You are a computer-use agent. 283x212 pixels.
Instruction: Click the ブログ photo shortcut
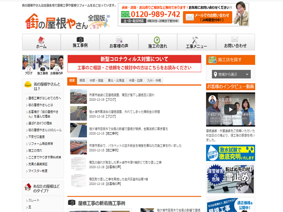click(x=29, y=65)
